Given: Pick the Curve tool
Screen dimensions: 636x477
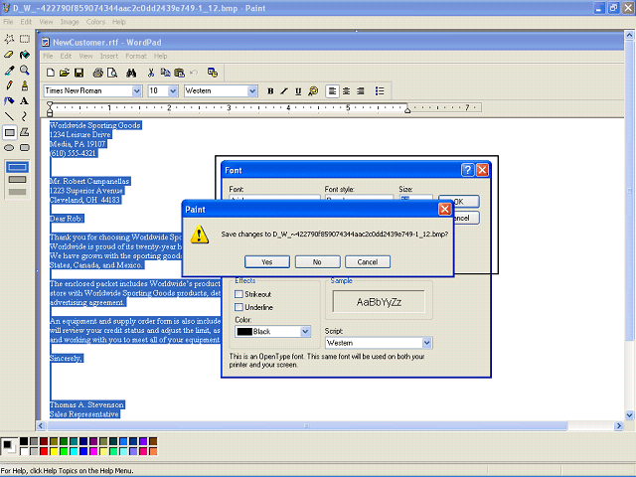Looking at the screenshot, I should point(25,117).
